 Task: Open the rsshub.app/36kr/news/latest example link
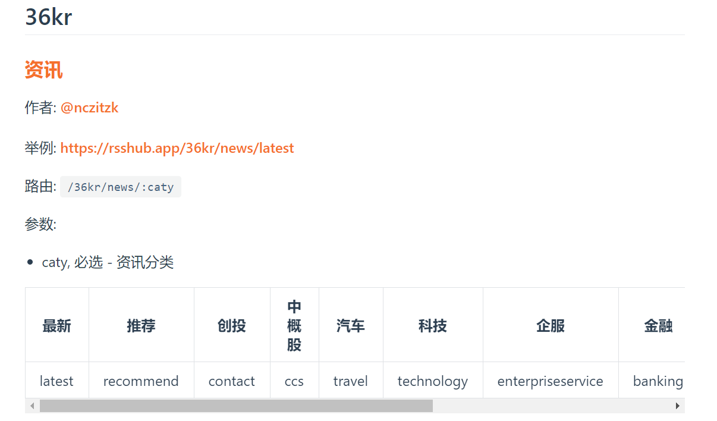(177, 148)
